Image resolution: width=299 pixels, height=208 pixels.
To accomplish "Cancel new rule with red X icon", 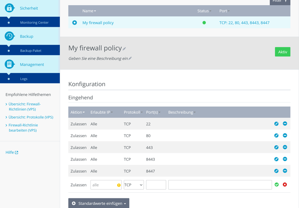I will (285, 185).
